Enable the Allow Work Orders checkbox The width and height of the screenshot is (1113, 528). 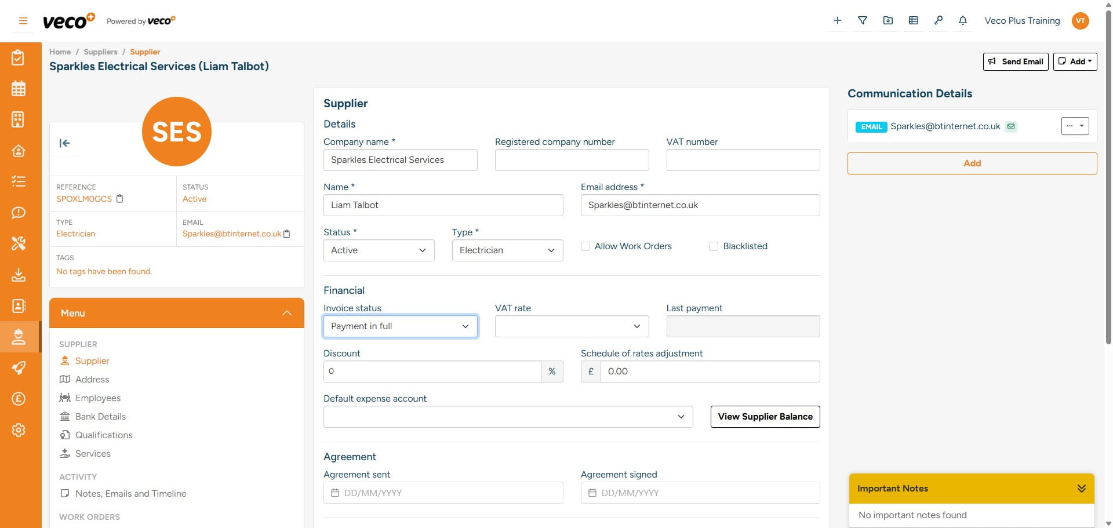click(x=585, y=246)
